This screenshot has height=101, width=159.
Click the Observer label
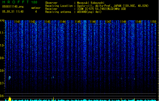point(51,3)
